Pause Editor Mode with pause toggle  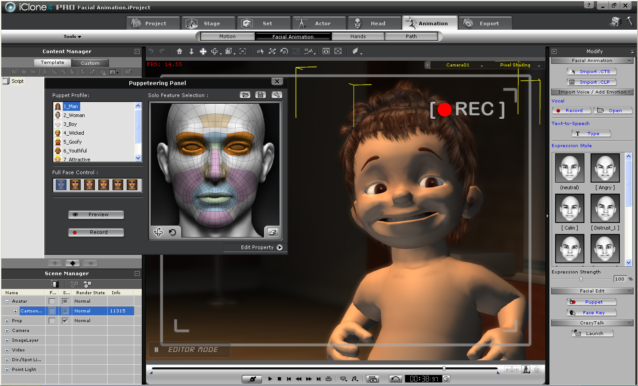coord(156,349)
